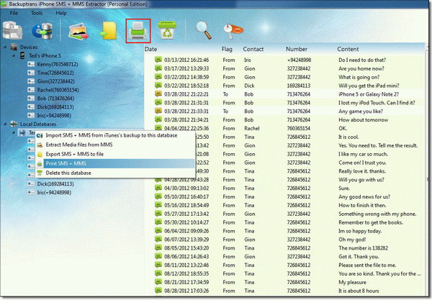The width and height of the screenshot is (432, 300).
Task: Collapse the Ted's iPhone 5 node
Action: point(14,55)
